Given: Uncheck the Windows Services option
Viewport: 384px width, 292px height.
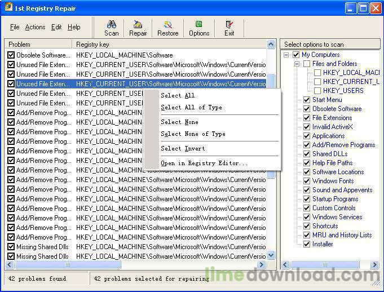Looking at the screenshot, I should [x=307, y=217].
